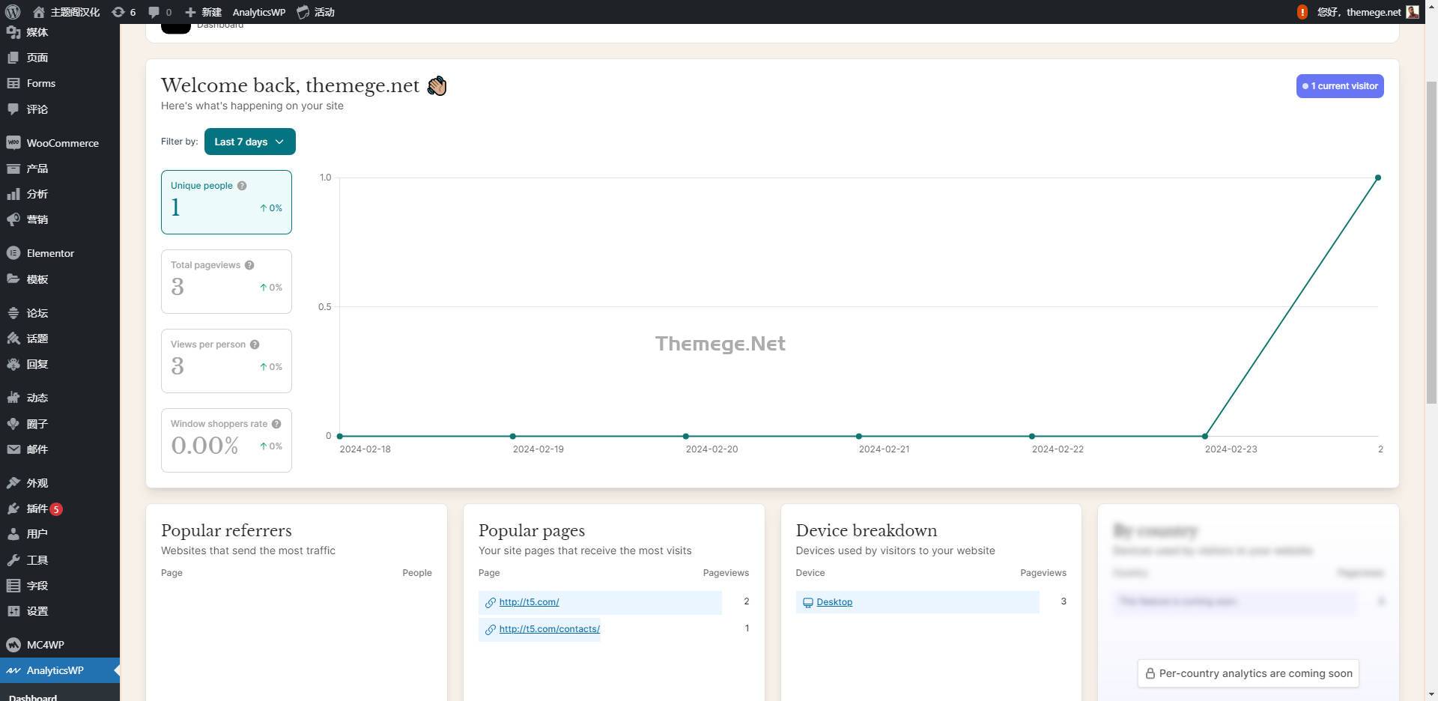This screenshot has width=1438, height=701.
Task: Click the red notification alert icon
Action: point(1302,12)
